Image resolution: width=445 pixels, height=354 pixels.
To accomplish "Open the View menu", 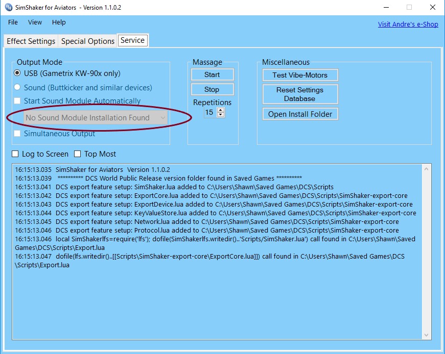I will (x=35, y=22).
